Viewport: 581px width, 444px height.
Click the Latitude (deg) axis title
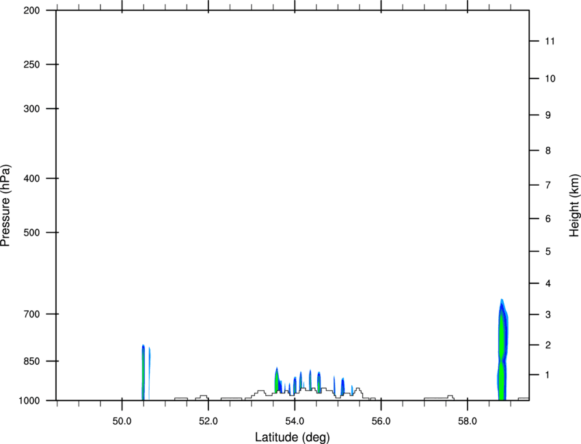click(x=292, y=437)
